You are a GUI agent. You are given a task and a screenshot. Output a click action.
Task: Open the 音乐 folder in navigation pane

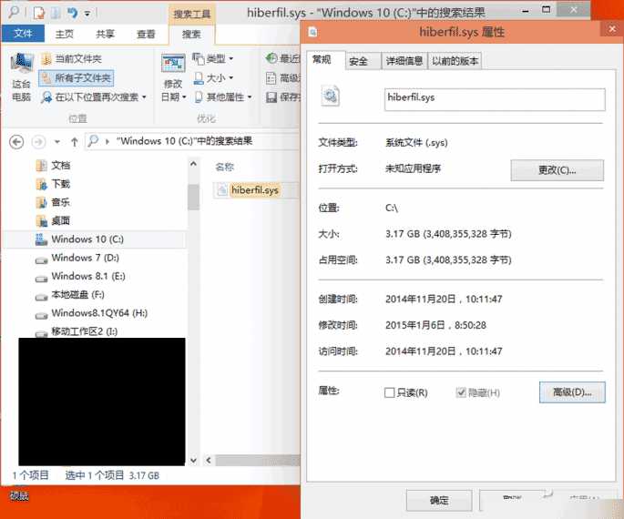(x=60, y=202)
